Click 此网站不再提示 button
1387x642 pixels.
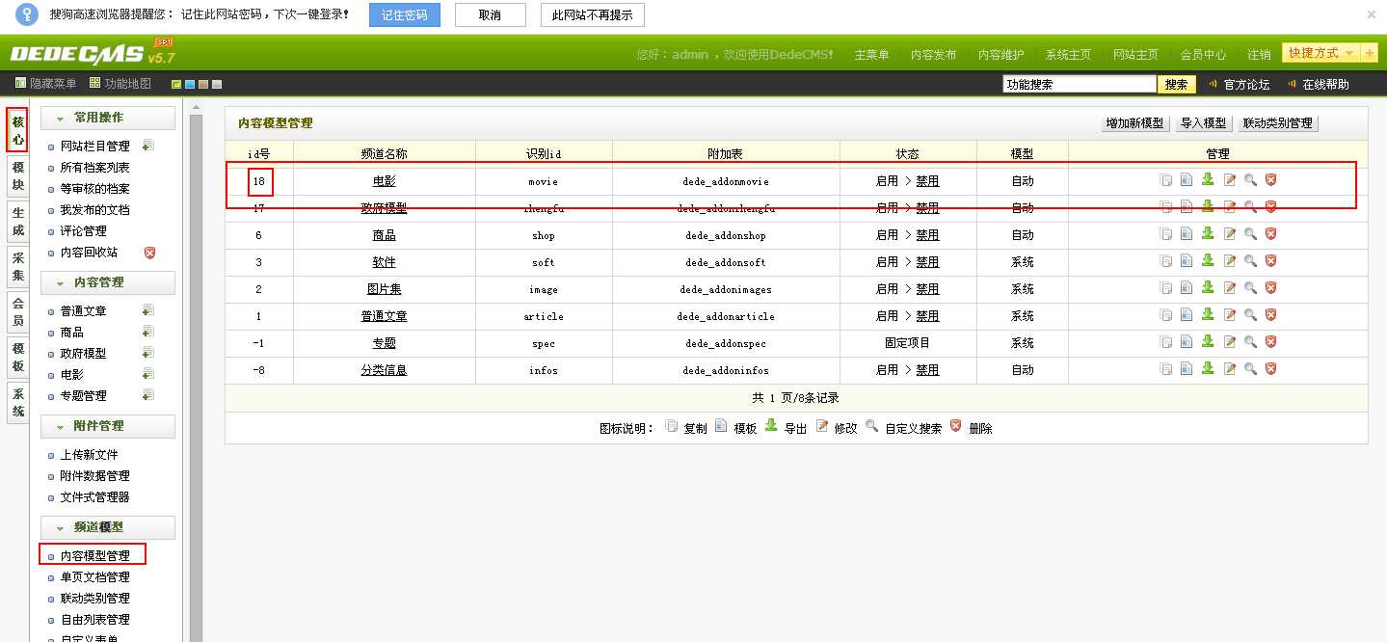[593, 14]
